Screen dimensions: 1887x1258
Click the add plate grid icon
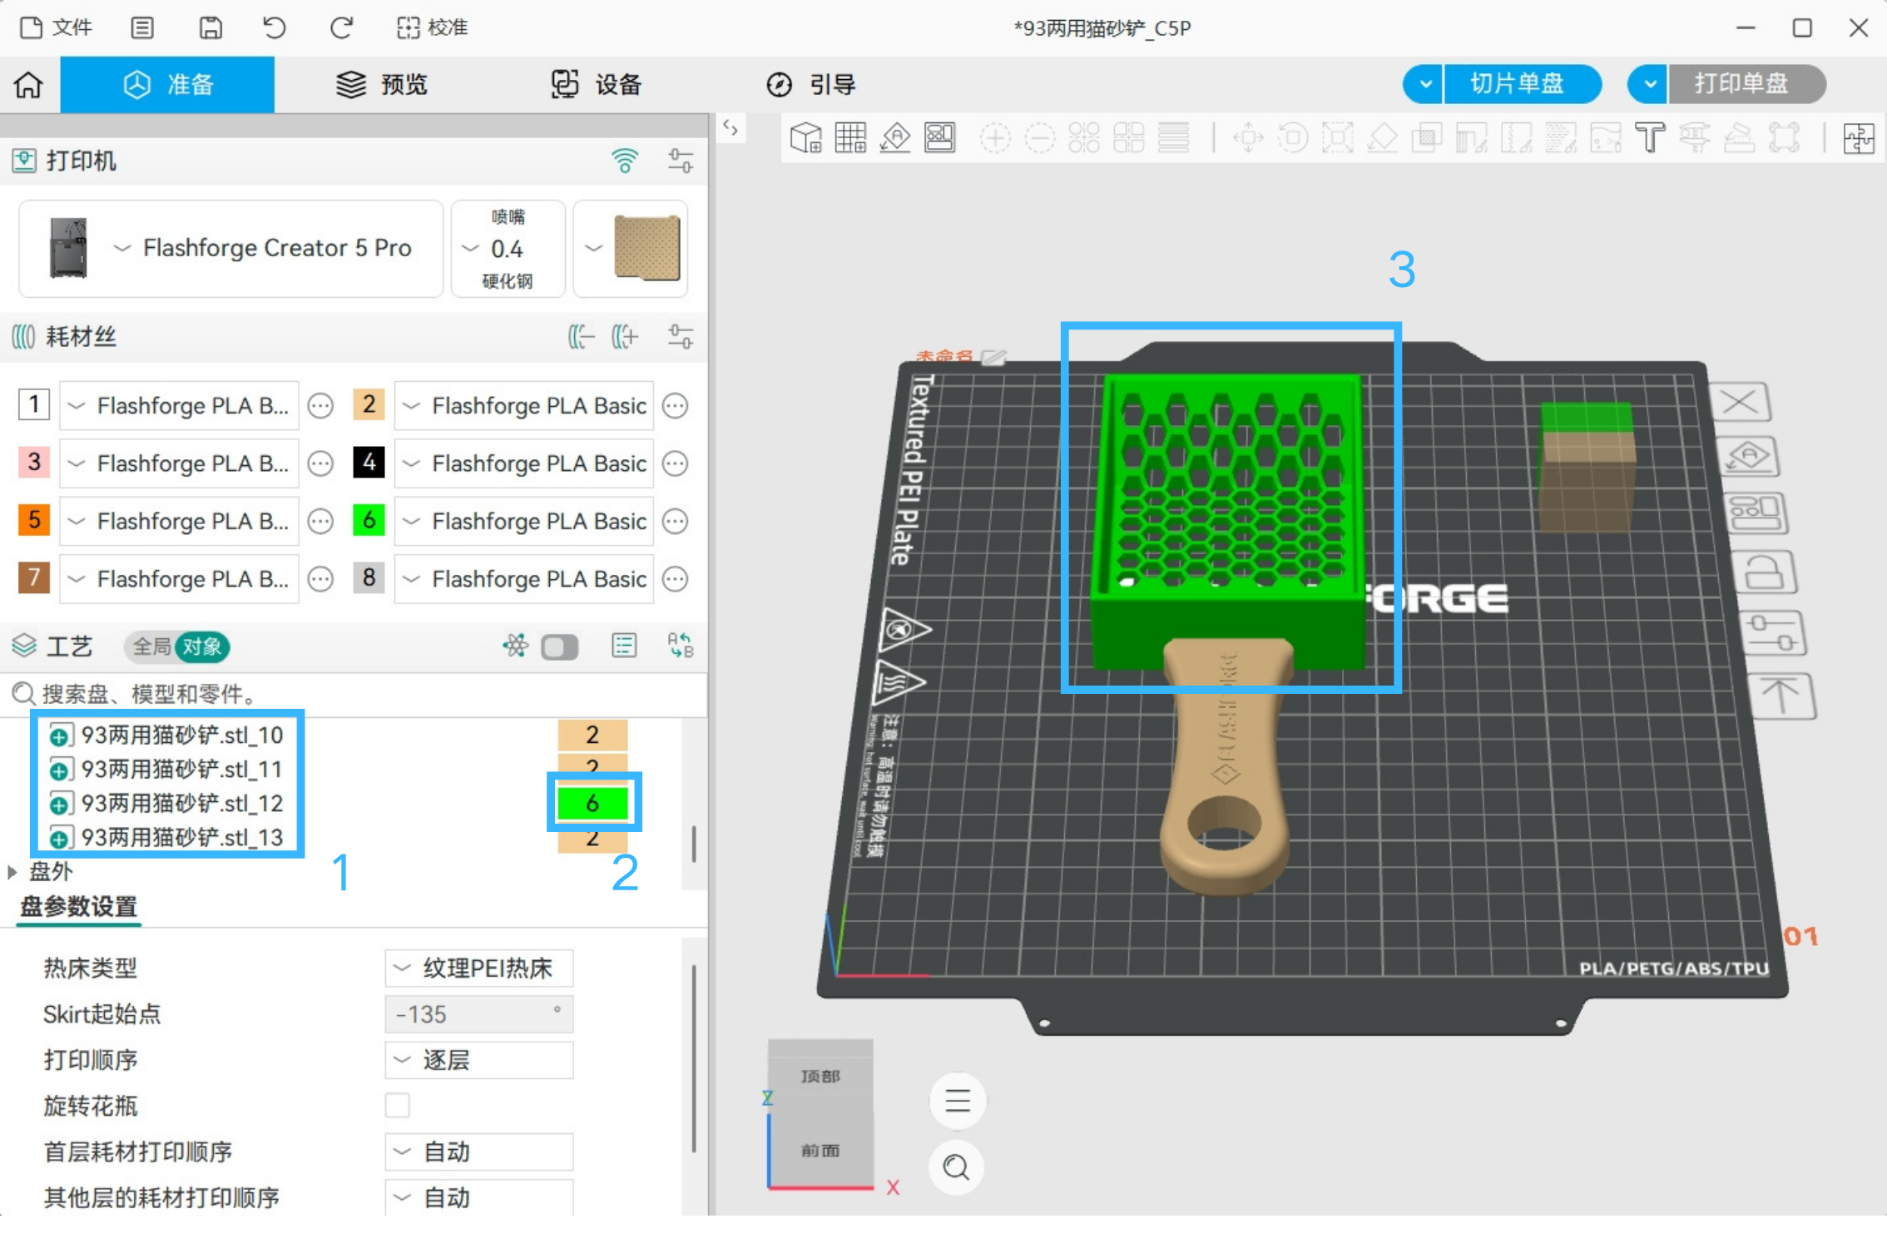850,137
